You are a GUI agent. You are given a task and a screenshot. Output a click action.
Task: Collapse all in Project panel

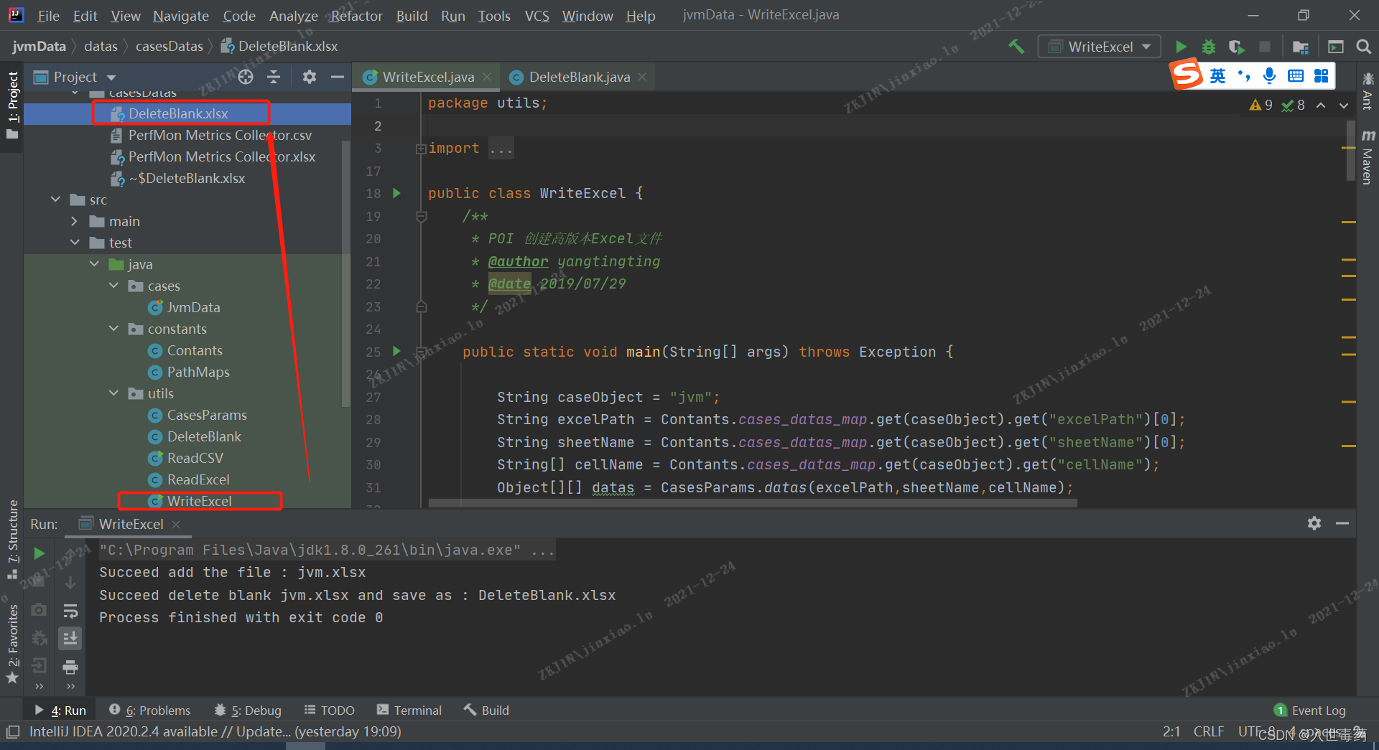coord(274,77)
